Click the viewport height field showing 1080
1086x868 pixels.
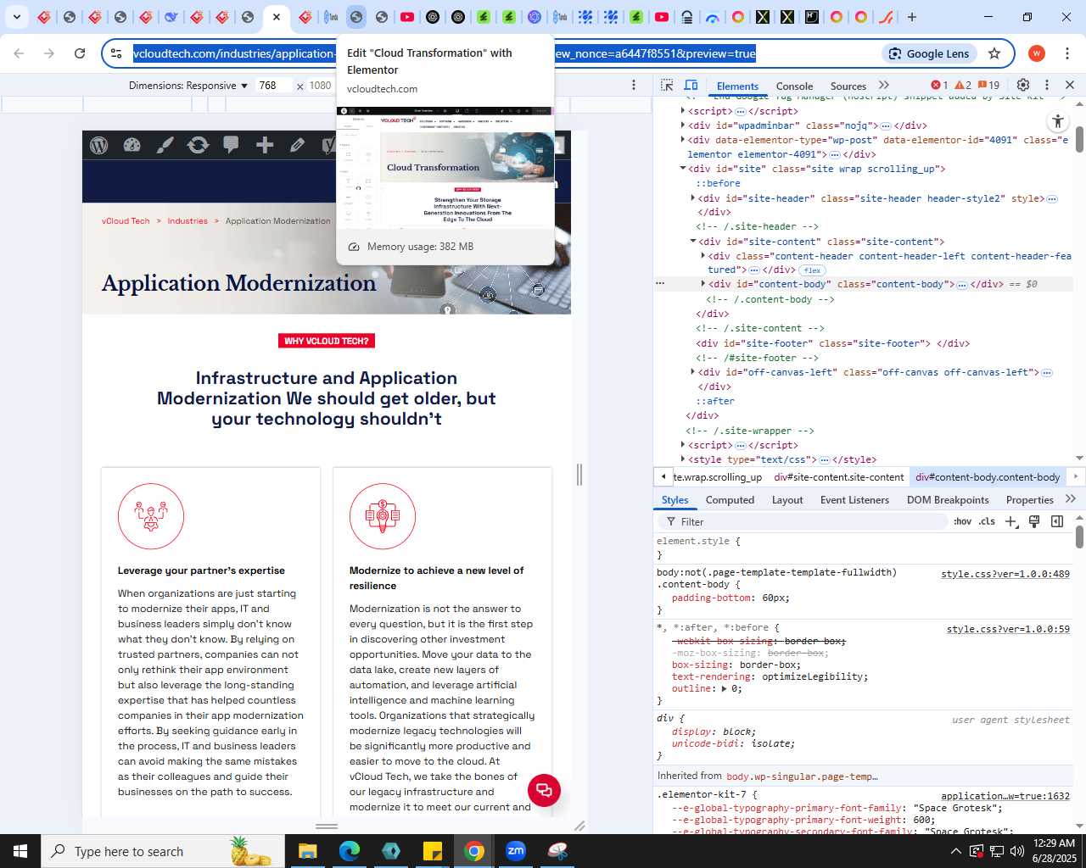(321, 86)
